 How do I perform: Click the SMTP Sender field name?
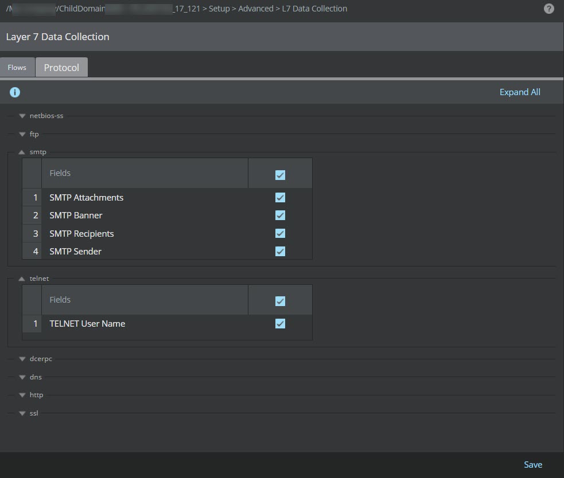[76, 251]
